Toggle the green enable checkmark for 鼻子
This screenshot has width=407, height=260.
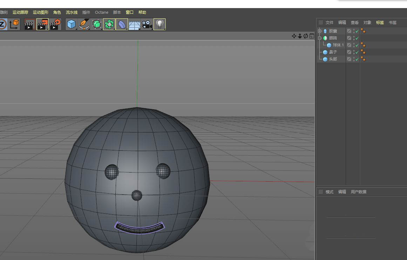point(357,52)
